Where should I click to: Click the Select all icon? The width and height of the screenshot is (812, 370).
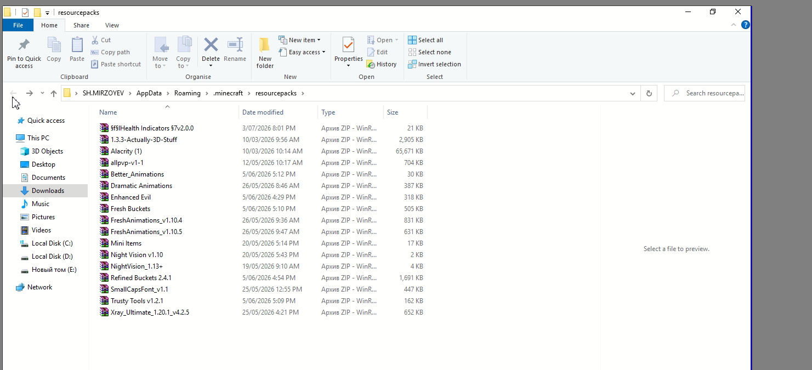pos(412,40)
